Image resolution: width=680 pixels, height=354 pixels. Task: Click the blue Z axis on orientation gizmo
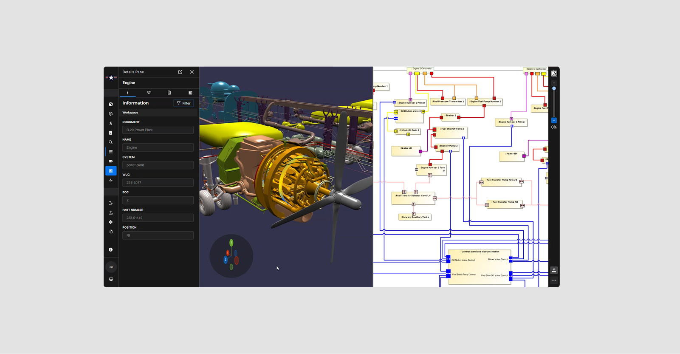(x=226, y=259)
